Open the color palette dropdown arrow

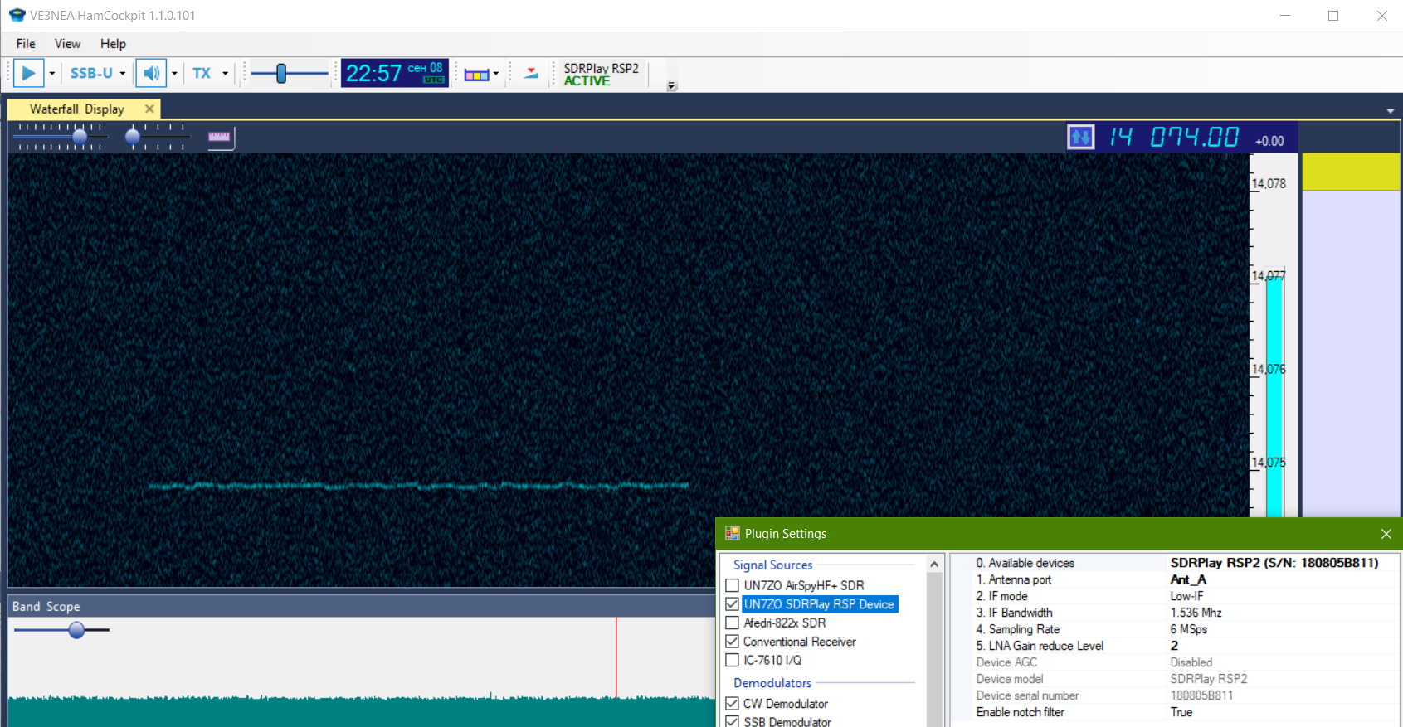coord(496,74)
